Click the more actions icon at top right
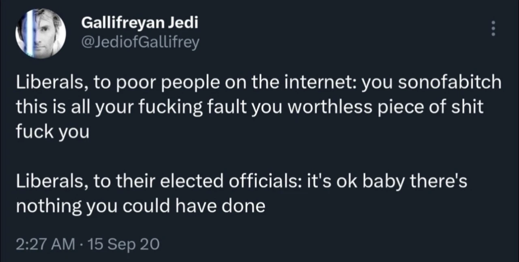This screenshot has height=262, width=519. (x=493, y=28)
